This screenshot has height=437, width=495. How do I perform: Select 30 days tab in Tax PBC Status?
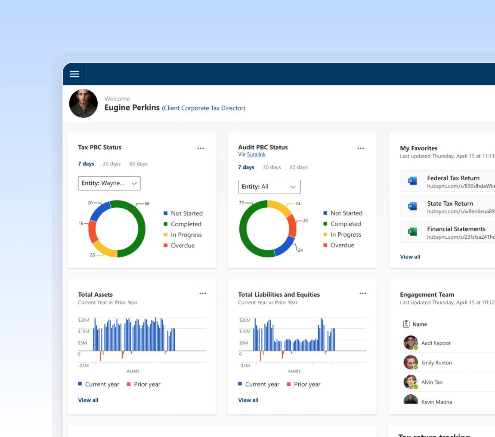[x=111, y=164]
